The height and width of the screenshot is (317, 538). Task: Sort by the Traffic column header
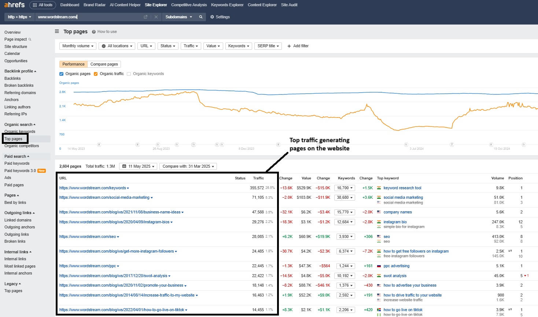(x=258, y=178)
